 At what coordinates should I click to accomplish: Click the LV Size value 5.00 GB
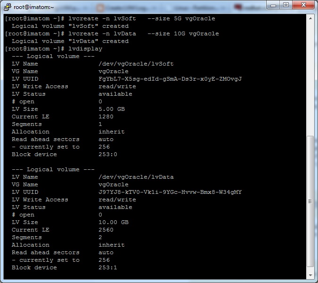(112, 109)
